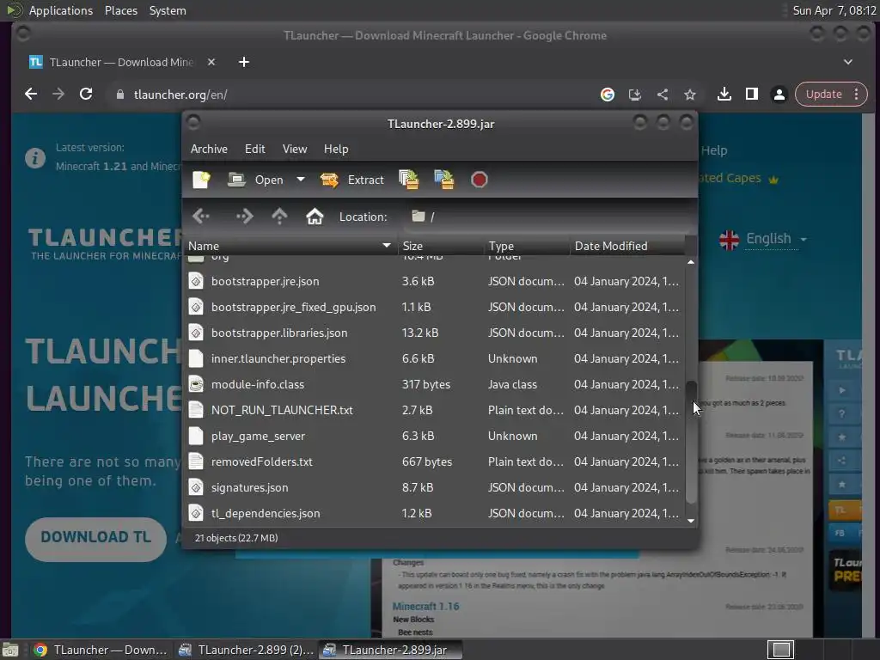Reload the TLauncher page in Chrome

click(x=86, y=95)
